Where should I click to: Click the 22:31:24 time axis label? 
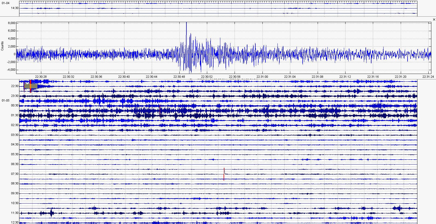click(x=428, y=77)
